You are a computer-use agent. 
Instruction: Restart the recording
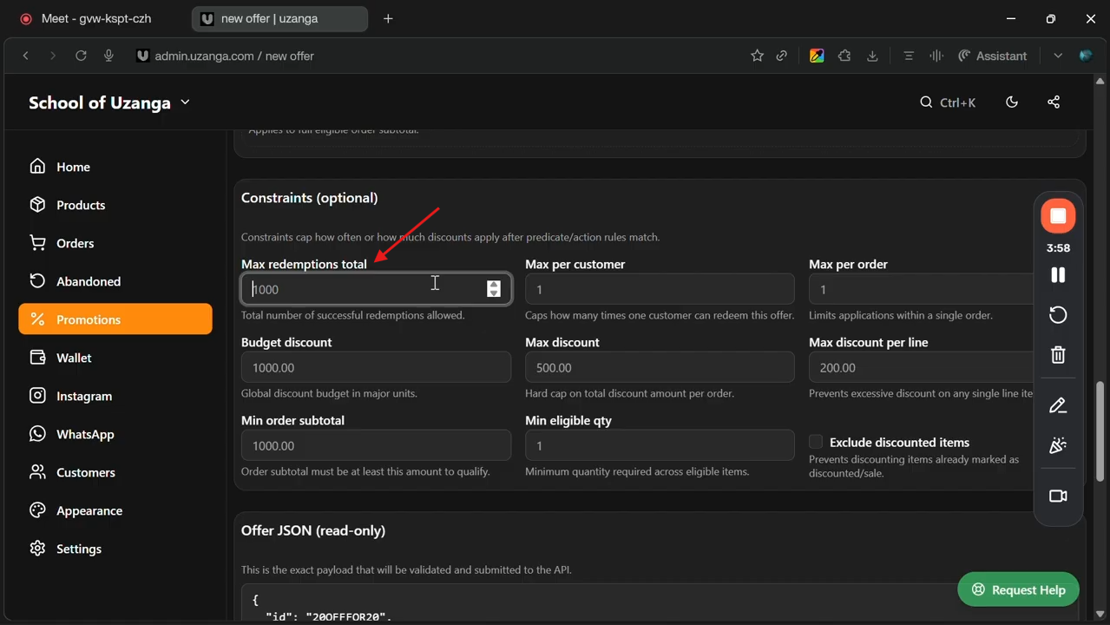pyautogui.click(x=1058, y=315)
